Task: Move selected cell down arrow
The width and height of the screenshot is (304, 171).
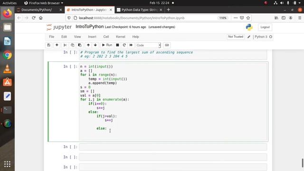Action: click(x=95, y=45)
